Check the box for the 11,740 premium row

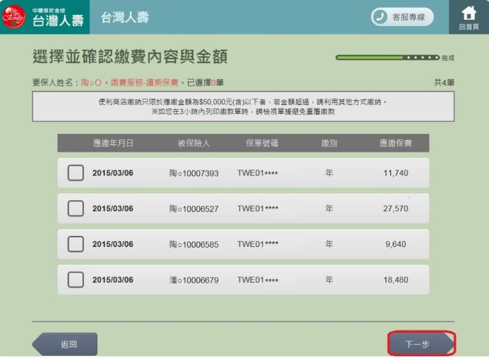75,173
